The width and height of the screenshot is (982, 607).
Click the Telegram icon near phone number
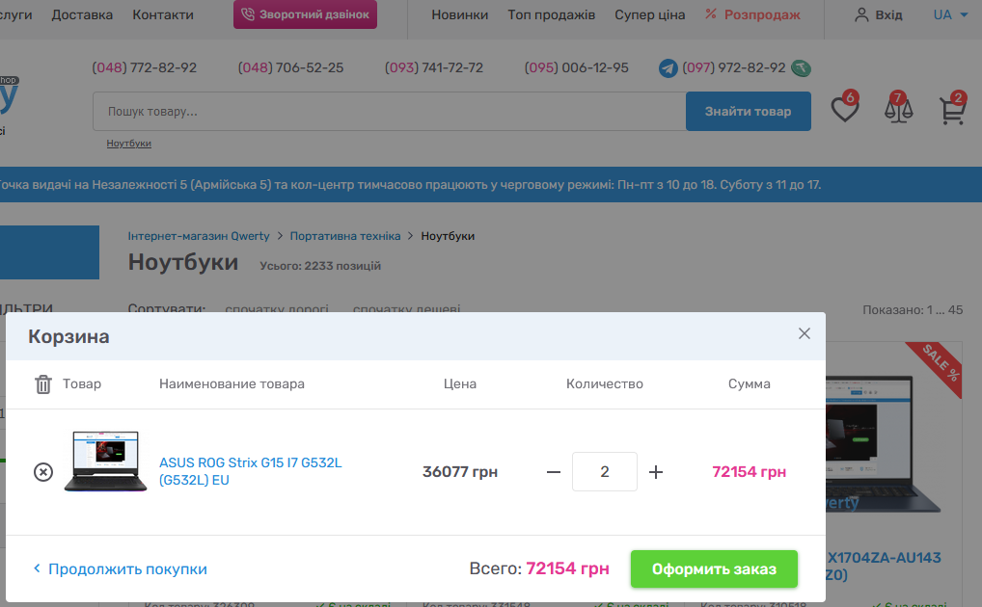click(668, 68)
